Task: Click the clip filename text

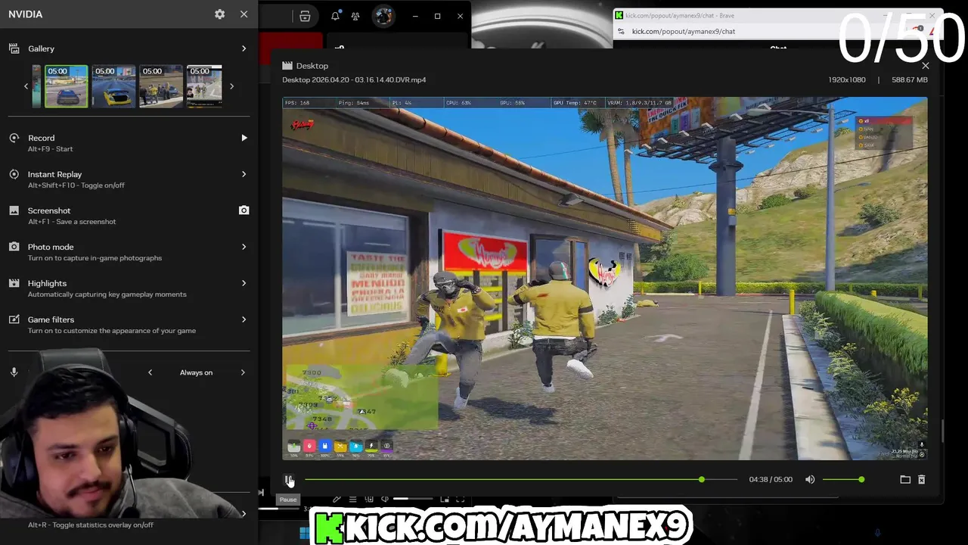Action: click(354, 79)
